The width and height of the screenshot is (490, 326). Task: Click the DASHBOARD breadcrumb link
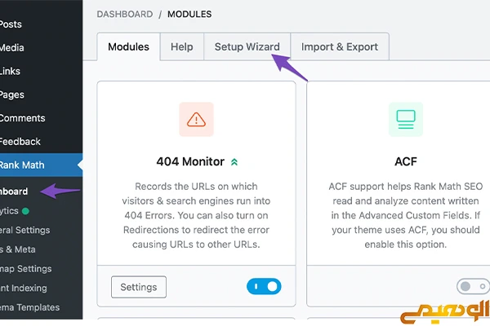point(125,15)
